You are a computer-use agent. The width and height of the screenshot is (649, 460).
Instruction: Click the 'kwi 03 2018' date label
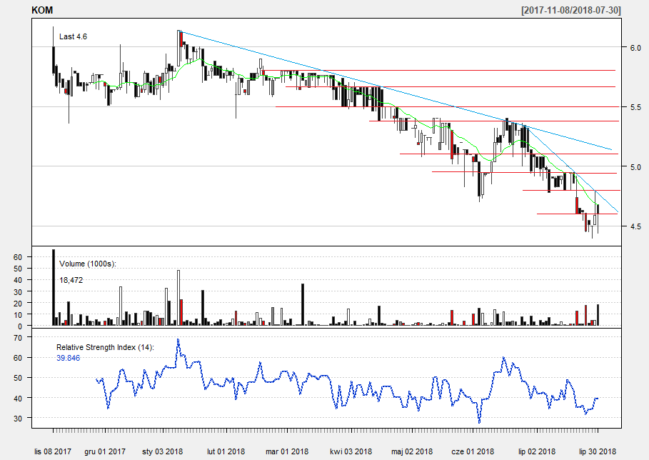[351, 451]
